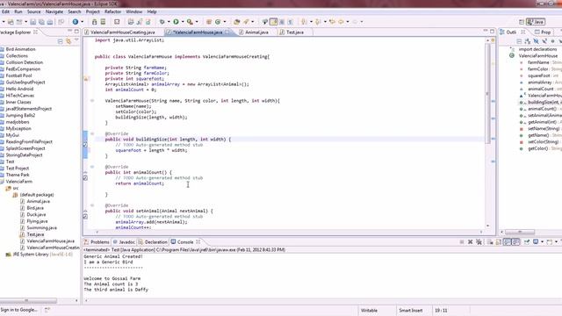Click the Save All icon in toolbar
Image resolution: width=562 pixels, height=316 pixels.
point(41,22)
